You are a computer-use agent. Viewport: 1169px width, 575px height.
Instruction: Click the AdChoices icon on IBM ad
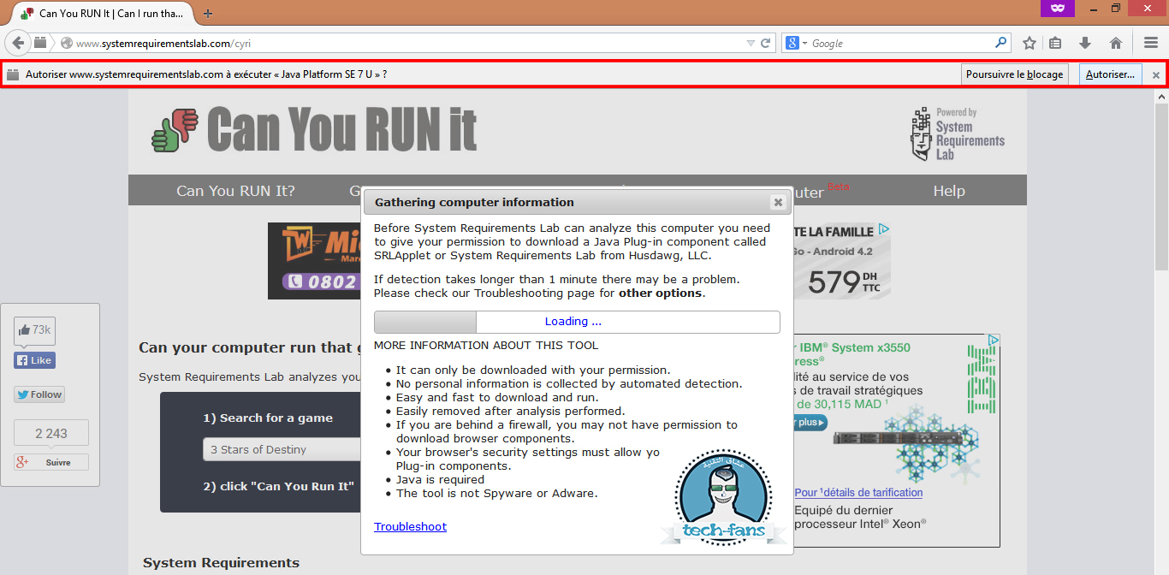tap(994, 340)
